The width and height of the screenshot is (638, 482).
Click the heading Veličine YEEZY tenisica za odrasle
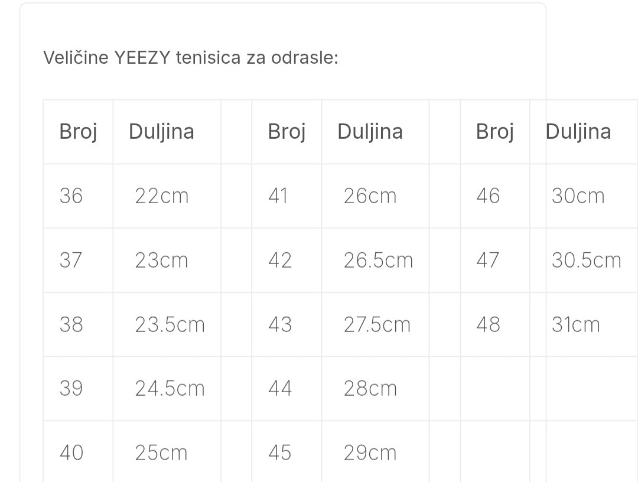[x=190, y=58]
